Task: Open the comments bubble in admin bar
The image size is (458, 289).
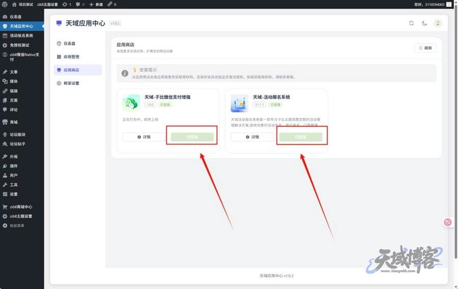Action: [80, 5]
